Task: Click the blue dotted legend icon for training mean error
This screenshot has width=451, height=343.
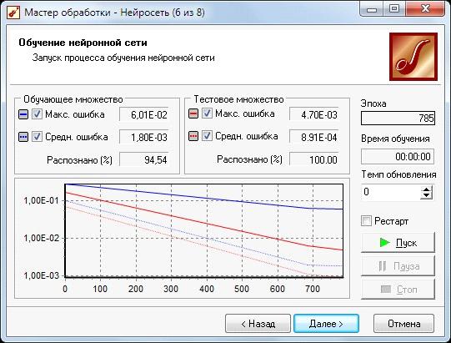Action: click(23, 137)
